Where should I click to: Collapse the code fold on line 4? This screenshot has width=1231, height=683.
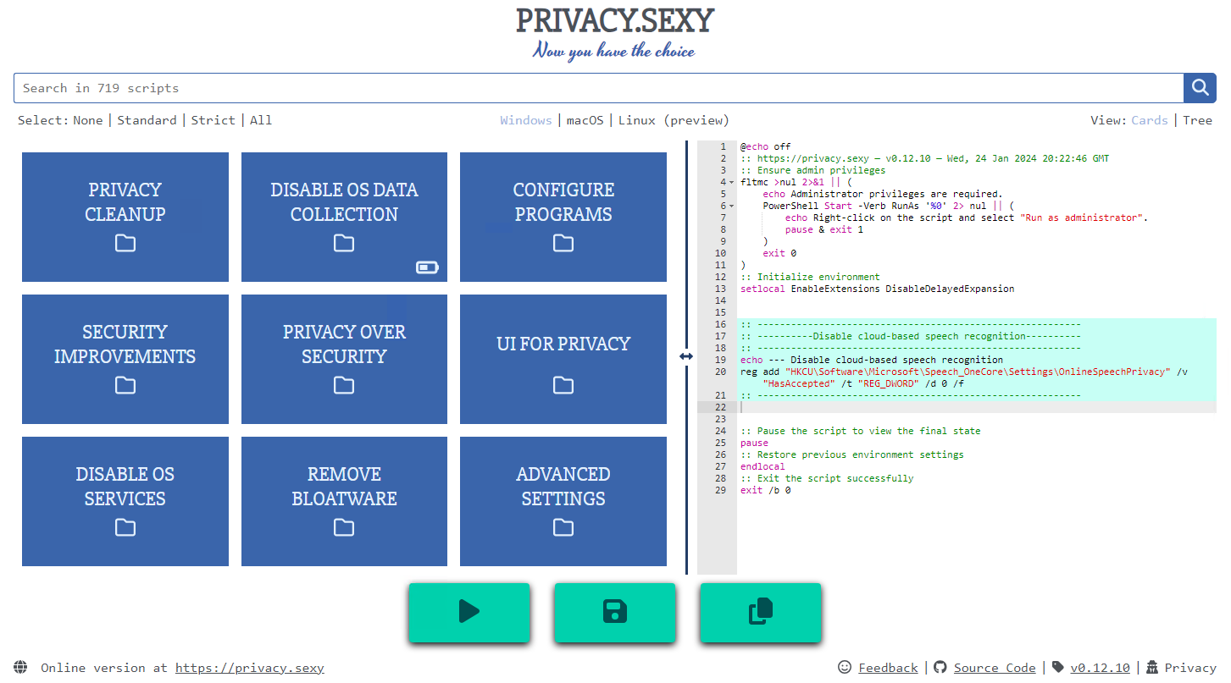[730, 181]
